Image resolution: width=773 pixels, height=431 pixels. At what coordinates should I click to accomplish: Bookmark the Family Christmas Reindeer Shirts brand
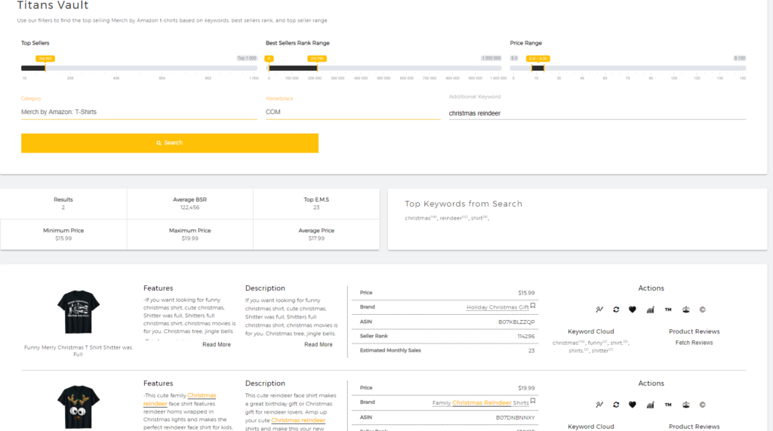point(533,402)
